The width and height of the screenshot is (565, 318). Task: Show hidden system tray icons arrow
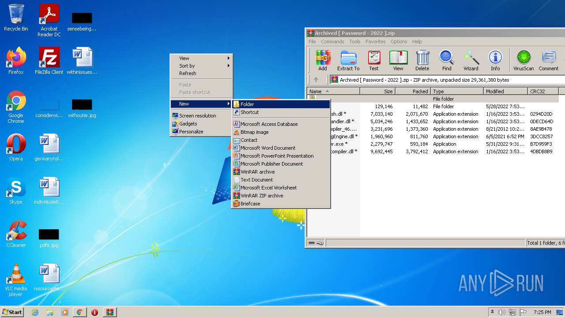[x=492, y=312]
